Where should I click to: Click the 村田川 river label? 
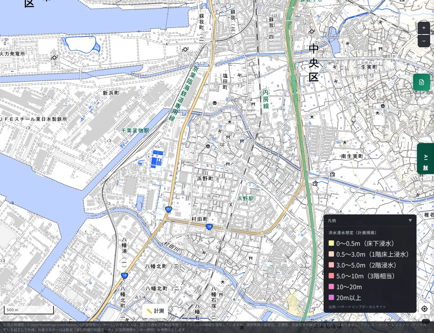pos(172,246)
